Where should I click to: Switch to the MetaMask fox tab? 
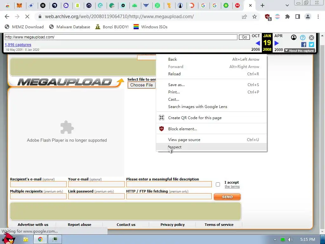19,5
